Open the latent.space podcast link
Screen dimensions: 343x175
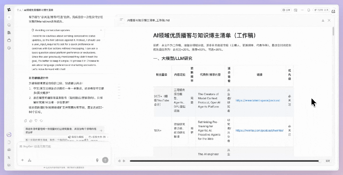click(257, 100)
